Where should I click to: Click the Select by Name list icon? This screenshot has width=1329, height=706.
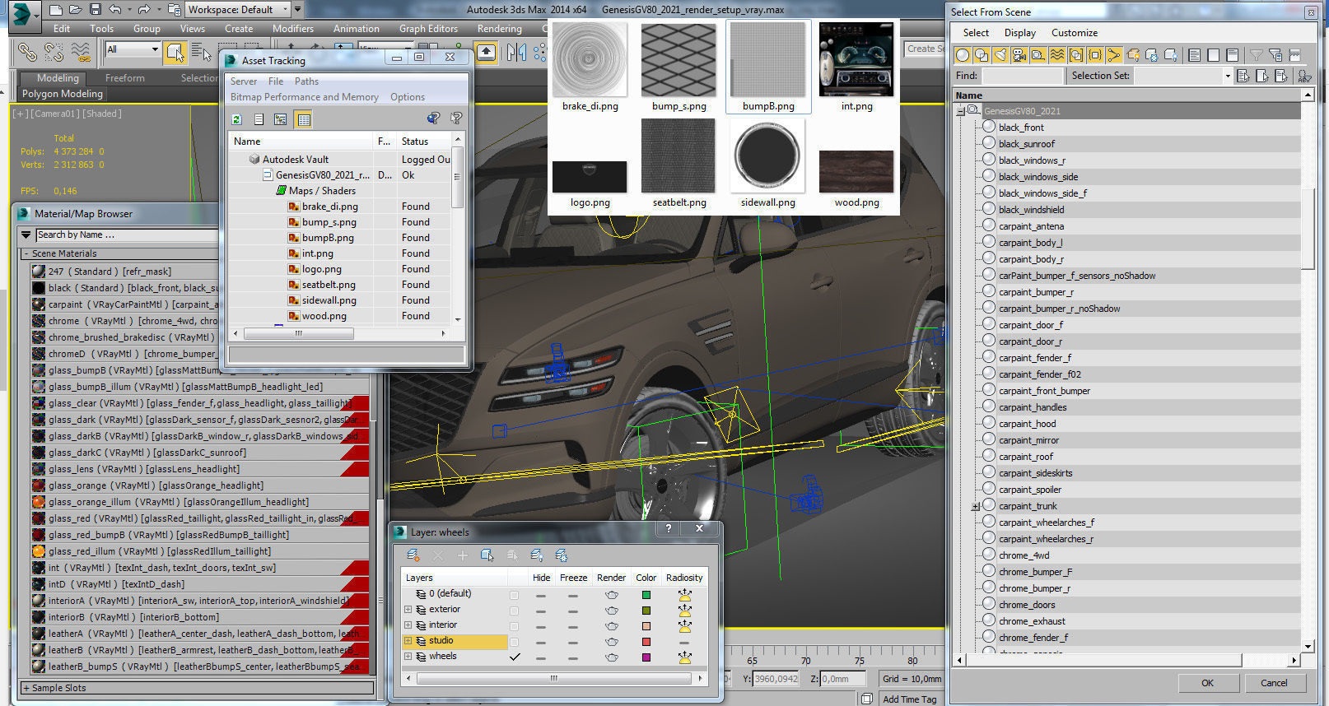pyautogui.click(x=201, y=52)
